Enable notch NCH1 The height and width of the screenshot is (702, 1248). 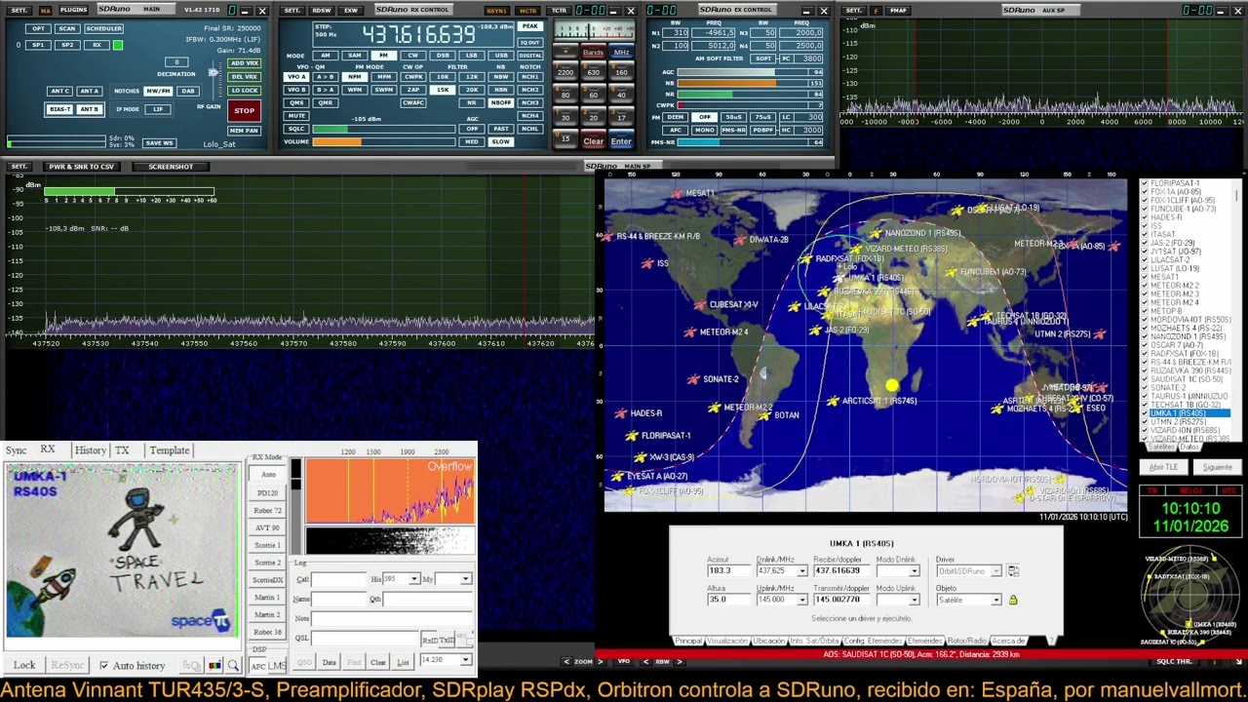pyautogui.click(x=529, y=76)
